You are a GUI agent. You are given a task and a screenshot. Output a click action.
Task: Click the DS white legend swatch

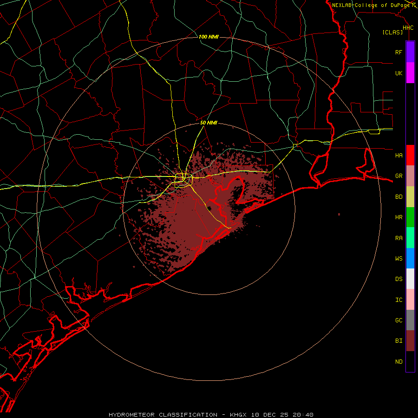coord(410,279)
